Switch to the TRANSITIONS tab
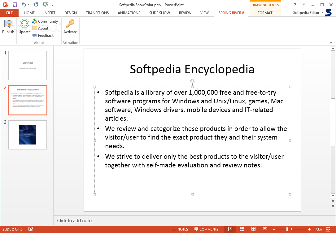This screenshot has width=336, height=233. tap(97, 13)
